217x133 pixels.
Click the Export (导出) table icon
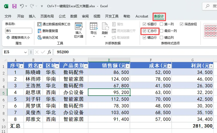(94, 27)
